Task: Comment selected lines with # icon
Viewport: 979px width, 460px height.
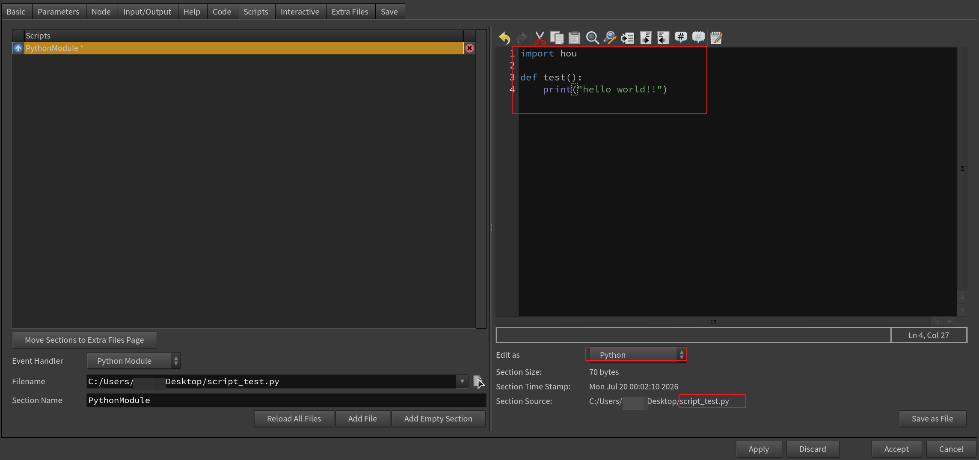Action: tap(681, 38)
